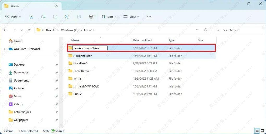Click Windows (C:) in breadcrumb path
Screen dimensions: 266x134
pyautogui.click(x=70, y=30)
